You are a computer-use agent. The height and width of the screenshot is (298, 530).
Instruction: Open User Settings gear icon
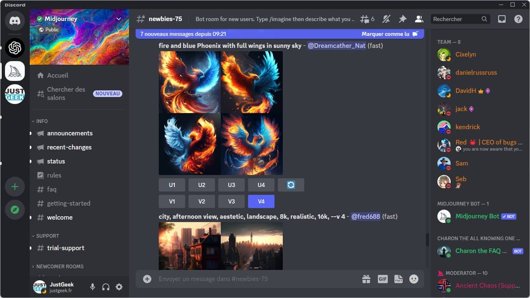point(119,287)
